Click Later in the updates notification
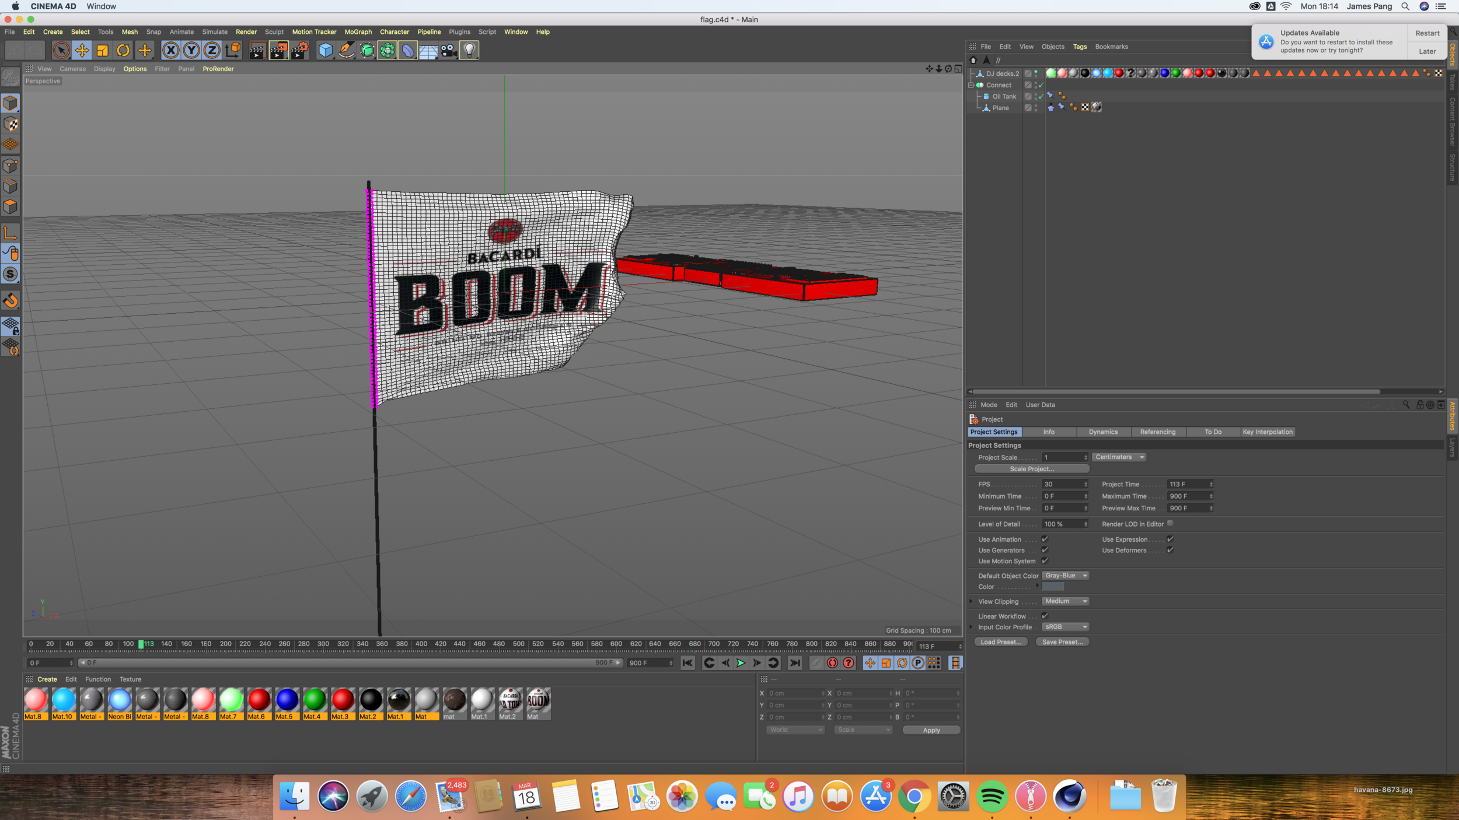The height and width of the screenshot is (820, 1459). 1427,51
